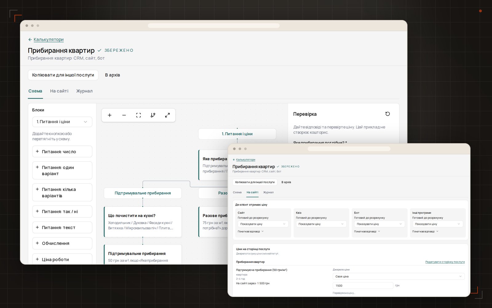Click В архів button in front window
Viewport: 492px width, 308px height.
pos(286,182)
